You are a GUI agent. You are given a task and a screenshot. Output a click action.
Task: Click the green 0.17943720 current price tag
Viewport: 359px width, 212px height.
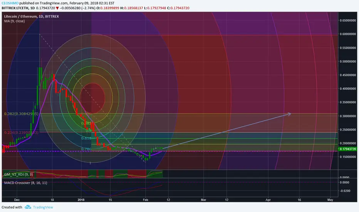[347, 149]
